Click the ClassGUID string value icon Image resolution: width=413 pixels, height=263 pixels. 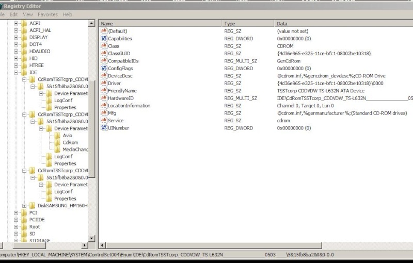104,53
